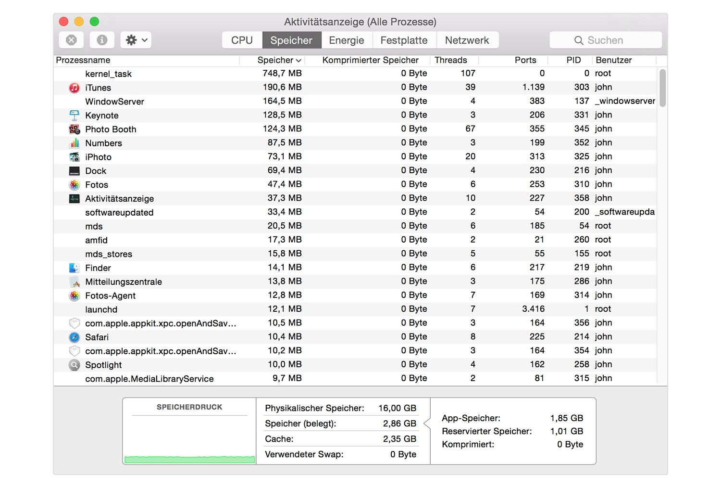
Task: Switch to the Energie tab
Action: 347,40
